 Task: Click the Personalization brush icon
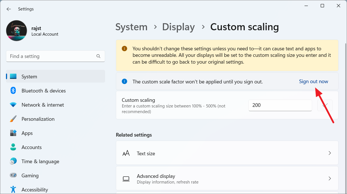click(13, 119)
